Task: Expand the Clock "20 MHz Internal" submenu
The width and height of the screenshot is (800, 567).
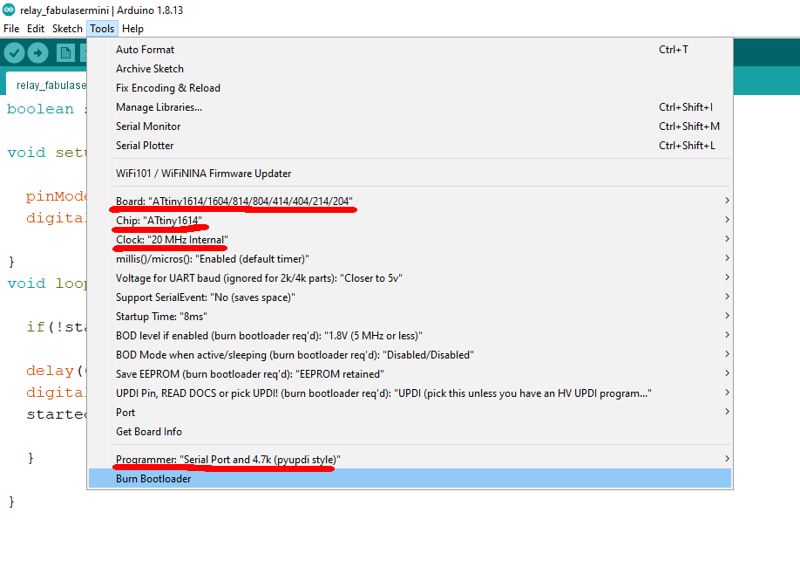Action: (x=172, y=240)
